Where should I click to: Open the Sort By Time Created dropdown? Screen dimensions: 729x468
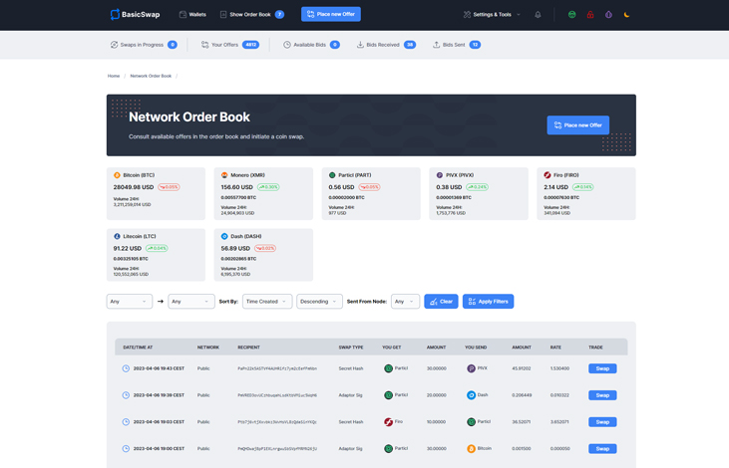pos(267,302)
